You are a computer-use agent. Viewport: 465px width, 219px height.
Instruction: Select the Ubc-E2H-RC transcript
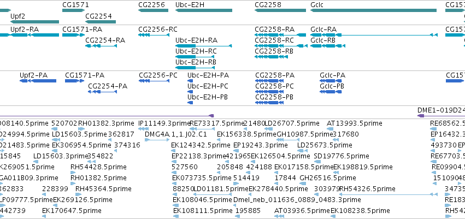(x=196, y=57)
